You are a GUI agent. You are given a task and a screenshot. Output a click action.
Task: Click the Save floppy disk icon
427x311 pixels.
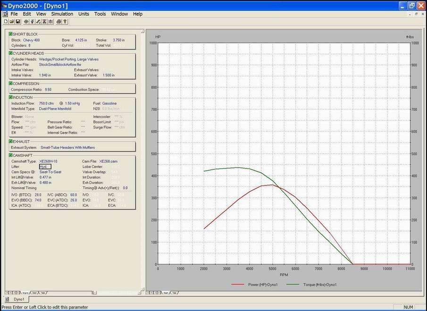tap(17, 22)
